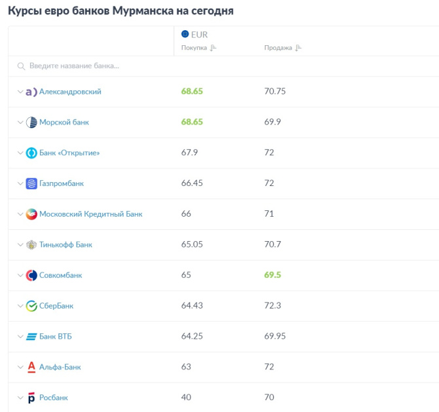This screenshot has width=439, height=412.
Task: Open the Московский Кредитный Банк link
Action: point(90,214)
